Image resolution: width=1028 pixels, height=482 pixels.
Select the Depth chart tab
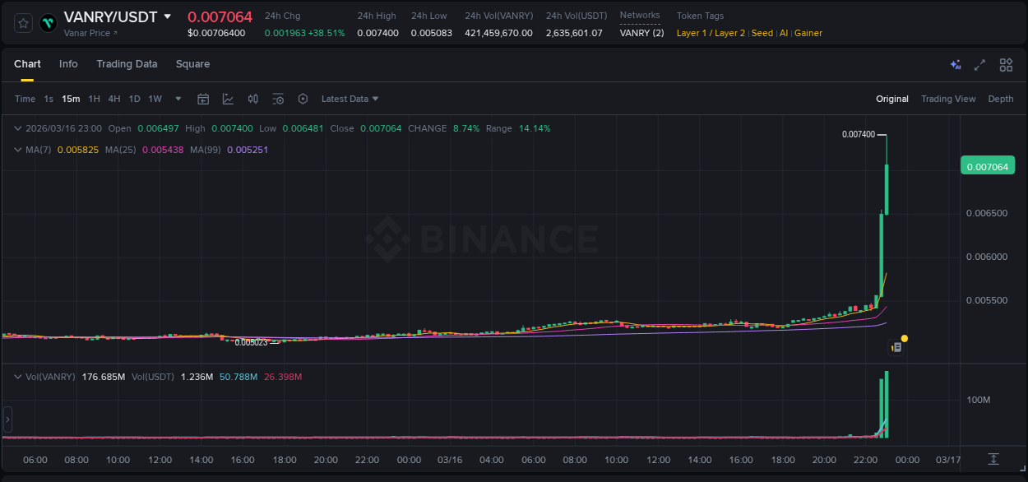1001,99
